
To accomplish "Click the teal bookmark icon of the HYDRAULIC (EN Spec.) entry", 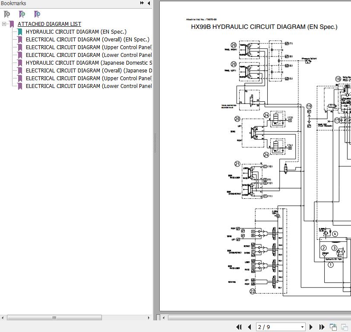I will [x=20, y=32].
